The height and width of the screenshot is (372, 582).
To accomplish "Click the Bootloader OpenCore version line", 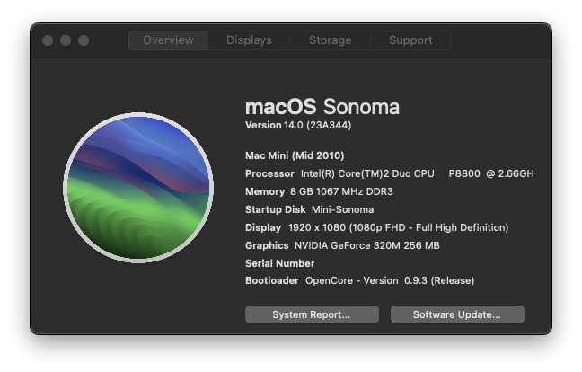I will pyautogui.click(x=359, y=280).
